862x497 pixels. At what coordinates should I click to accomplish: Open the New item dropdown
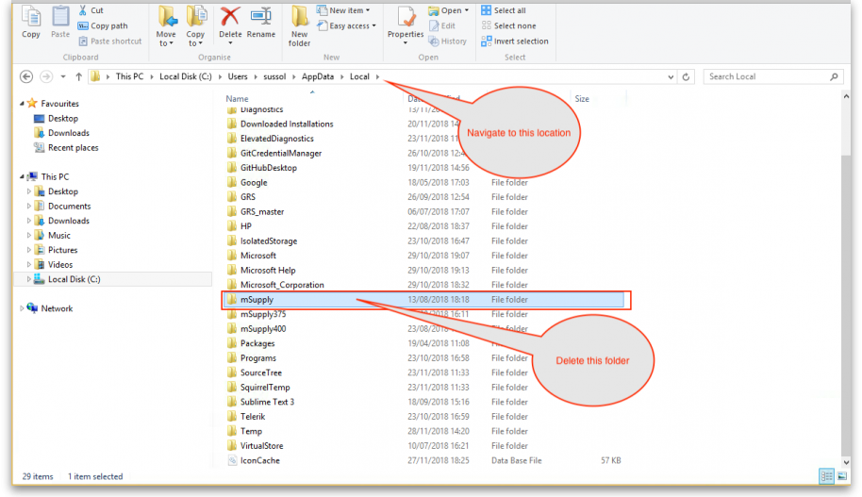tap(348, 10)
